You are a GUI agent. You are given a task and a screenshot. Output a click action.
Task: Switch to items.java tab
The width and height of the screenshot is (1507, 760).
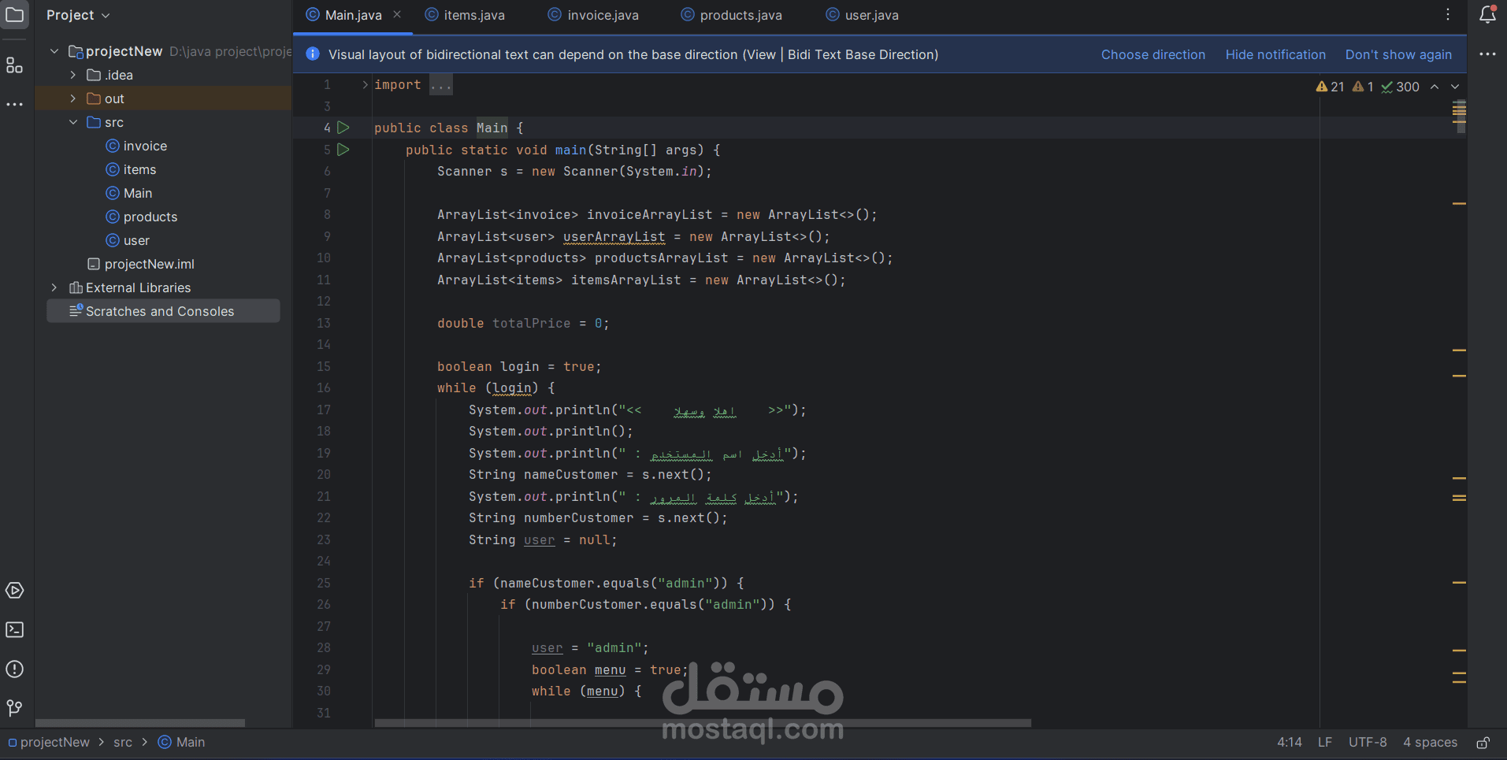pos(465,15)
